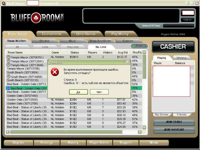Click the clock icon beside Templo Mayor (30713949)

(9, 65)
